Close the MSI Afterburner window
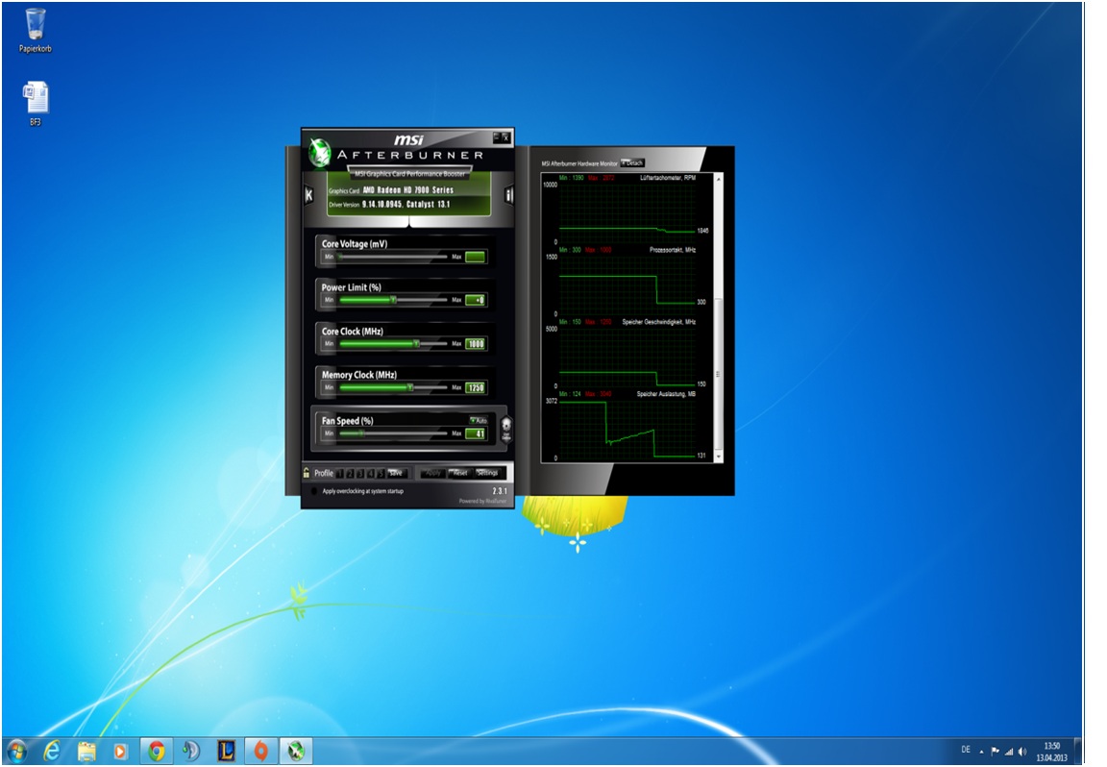This screenshot has height=767, width=1107. click(505, 137)
